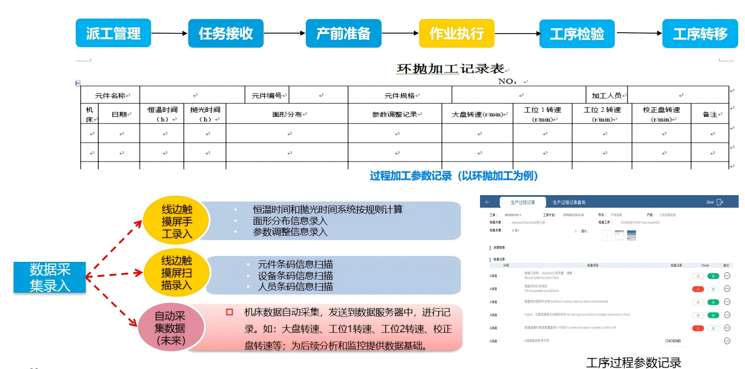Screen dimensions: 745x369
Task: Open the more options icon on second check row
Action: 727,289
